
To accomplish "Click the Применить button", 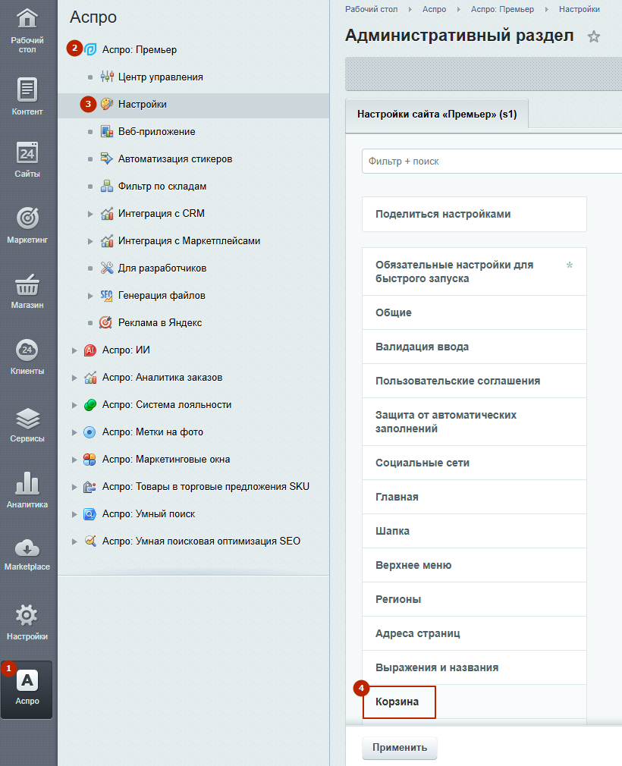I will point(400,748).
